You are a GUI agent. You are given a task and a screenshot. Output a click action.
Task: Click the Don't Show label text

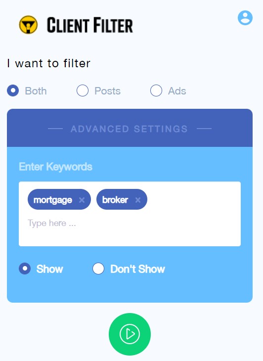click(x=137, y=269)
